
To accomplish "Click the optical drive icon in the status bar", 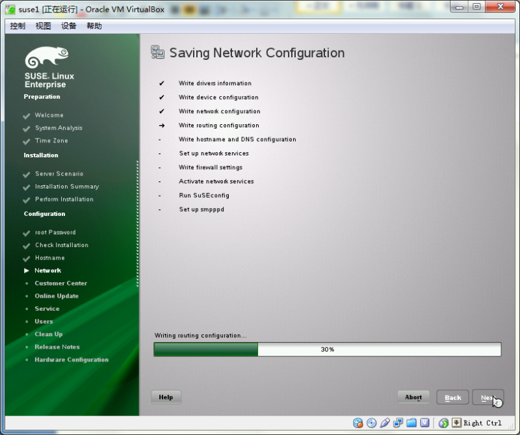I will tap(371, 423).
